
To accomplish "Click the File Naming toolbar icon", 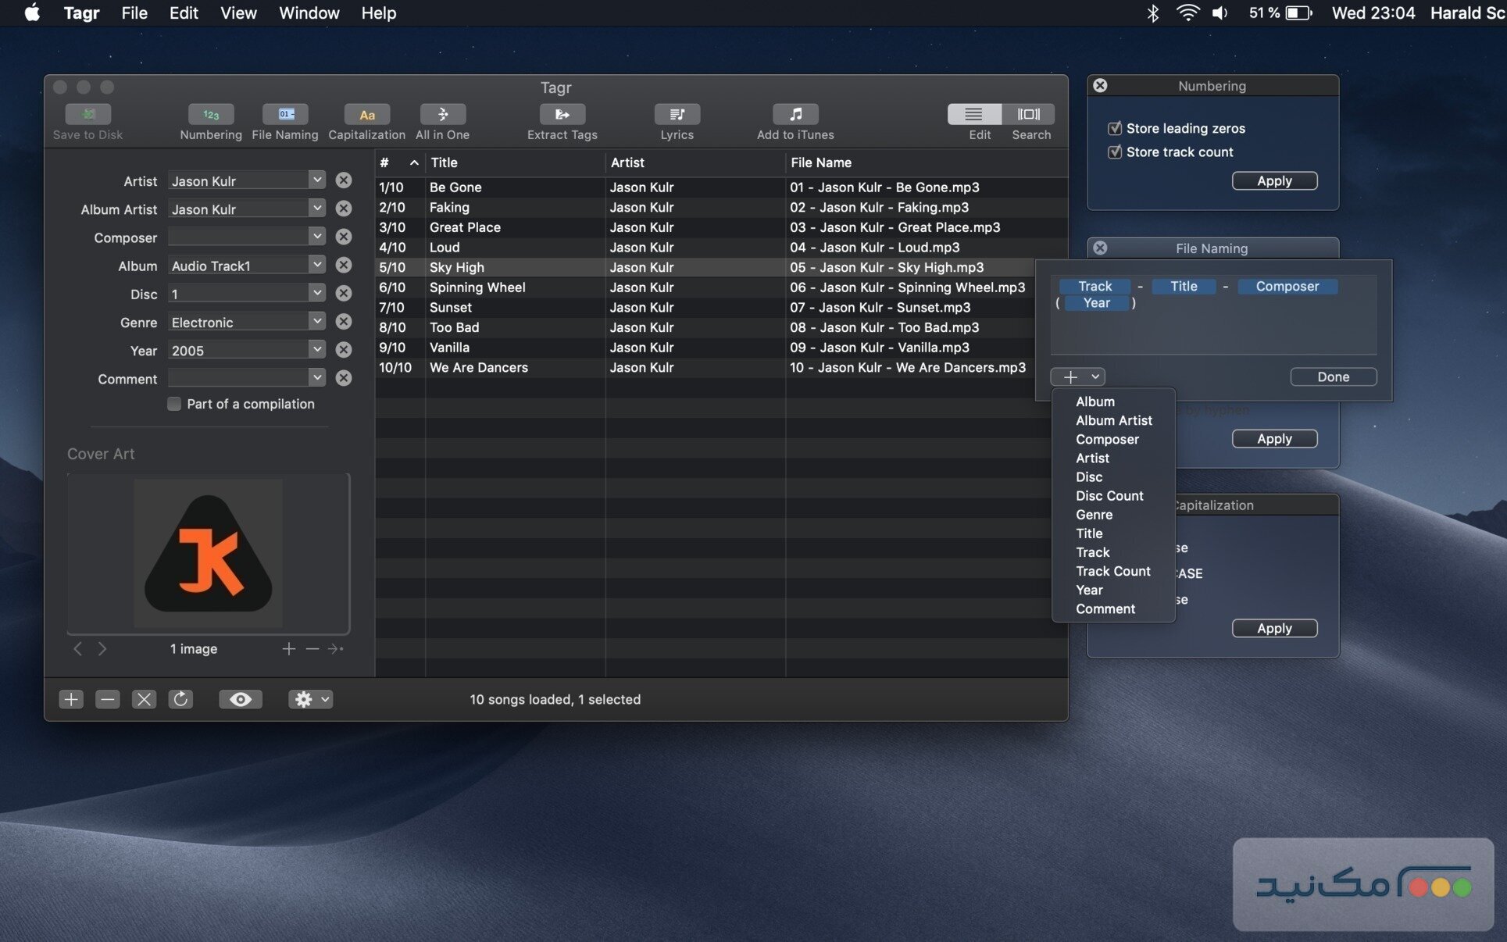I will coord(284,115).
